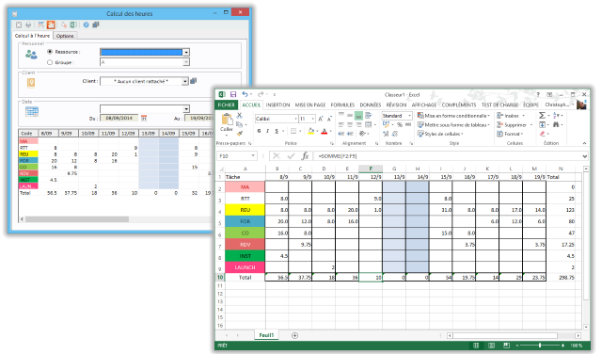
Task: Click the Du date field 08/09/2014
Action: [x=119, y=118]
